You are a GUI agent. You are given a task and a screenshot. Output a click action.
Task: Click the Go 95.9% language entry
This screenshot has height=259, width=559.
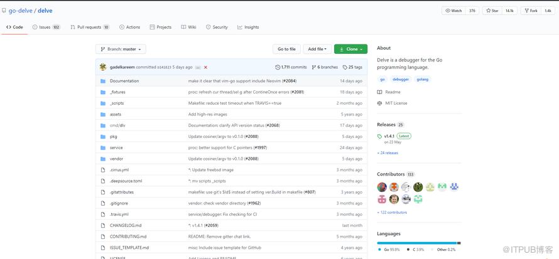[x=389, y=250]
